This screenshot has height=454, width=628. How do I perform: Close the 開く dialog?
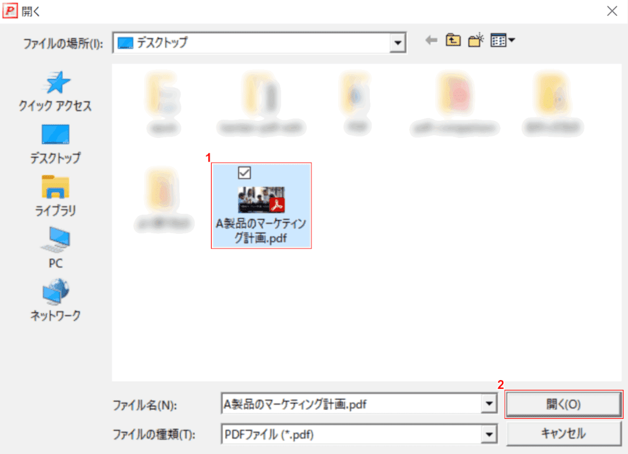click(612, 11)
